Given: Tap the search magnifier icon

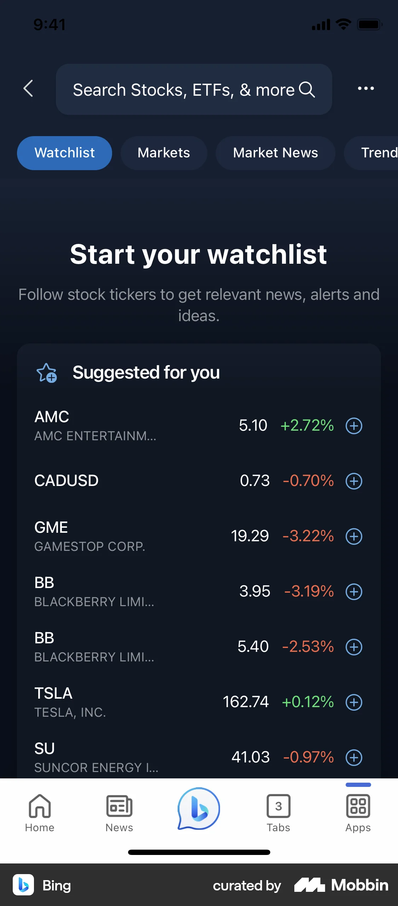Looking at the screenshot, I should pos(307,89).
